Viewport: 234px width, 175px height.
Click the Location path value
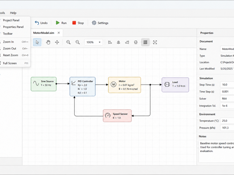[227, 62]
